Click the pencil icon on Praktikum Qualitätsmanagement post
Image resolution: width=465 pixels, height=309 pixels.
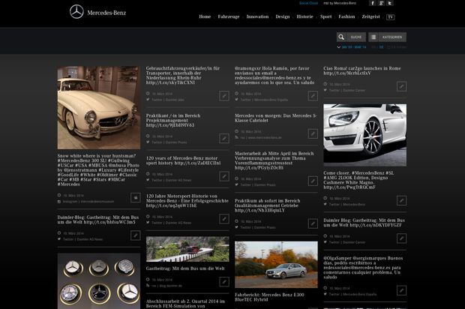(x=313, y=223)
